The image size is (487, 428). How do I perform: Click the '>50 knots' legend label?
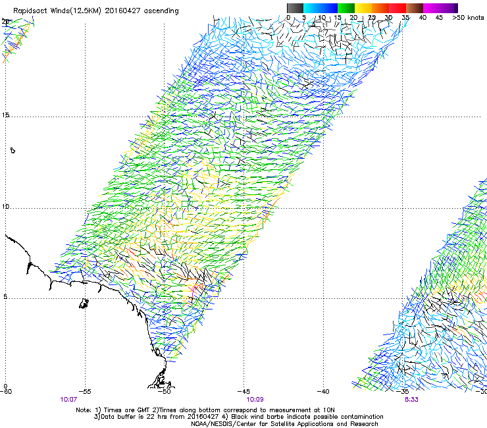click(x=468, y=18)
